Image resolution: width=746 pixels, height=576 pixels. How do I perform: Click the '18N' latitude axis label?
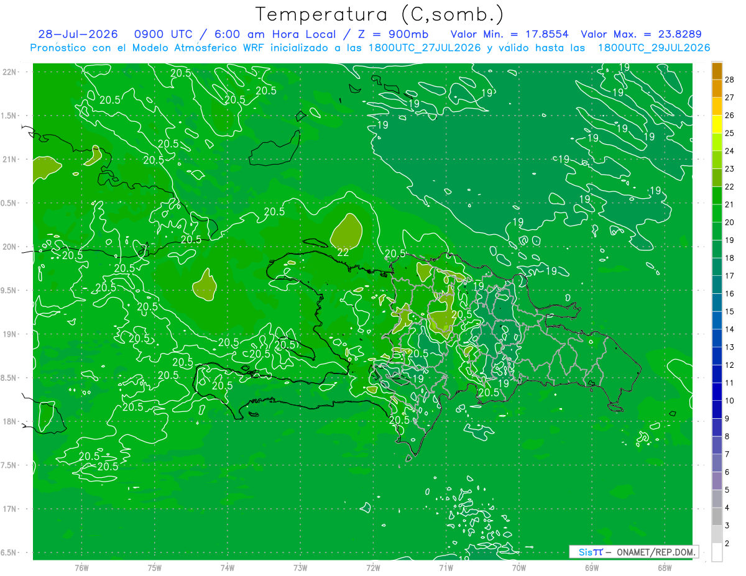point(9,421)
